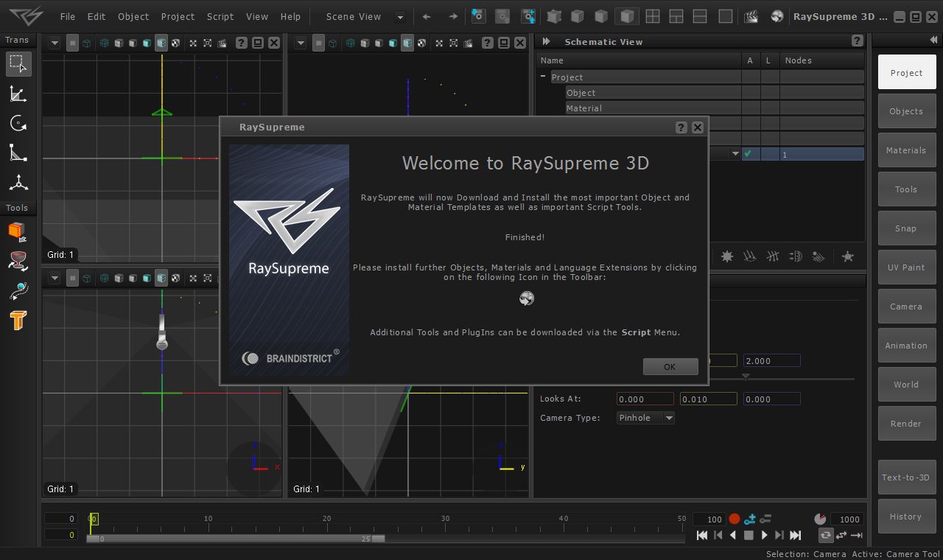The height and width of the screenshot is (560, 943).
Task: Toggle the green checkmark in column A
Action: coord(749,154)
